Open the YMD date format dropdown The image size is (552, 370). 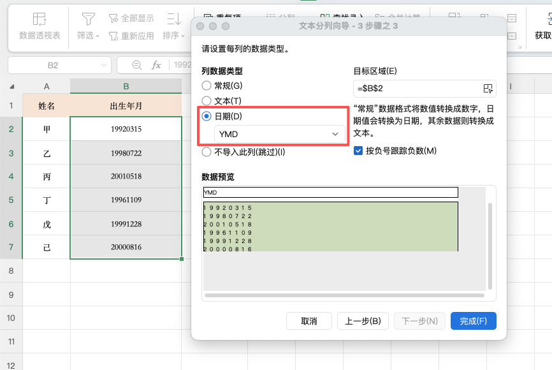pos(280,134)
